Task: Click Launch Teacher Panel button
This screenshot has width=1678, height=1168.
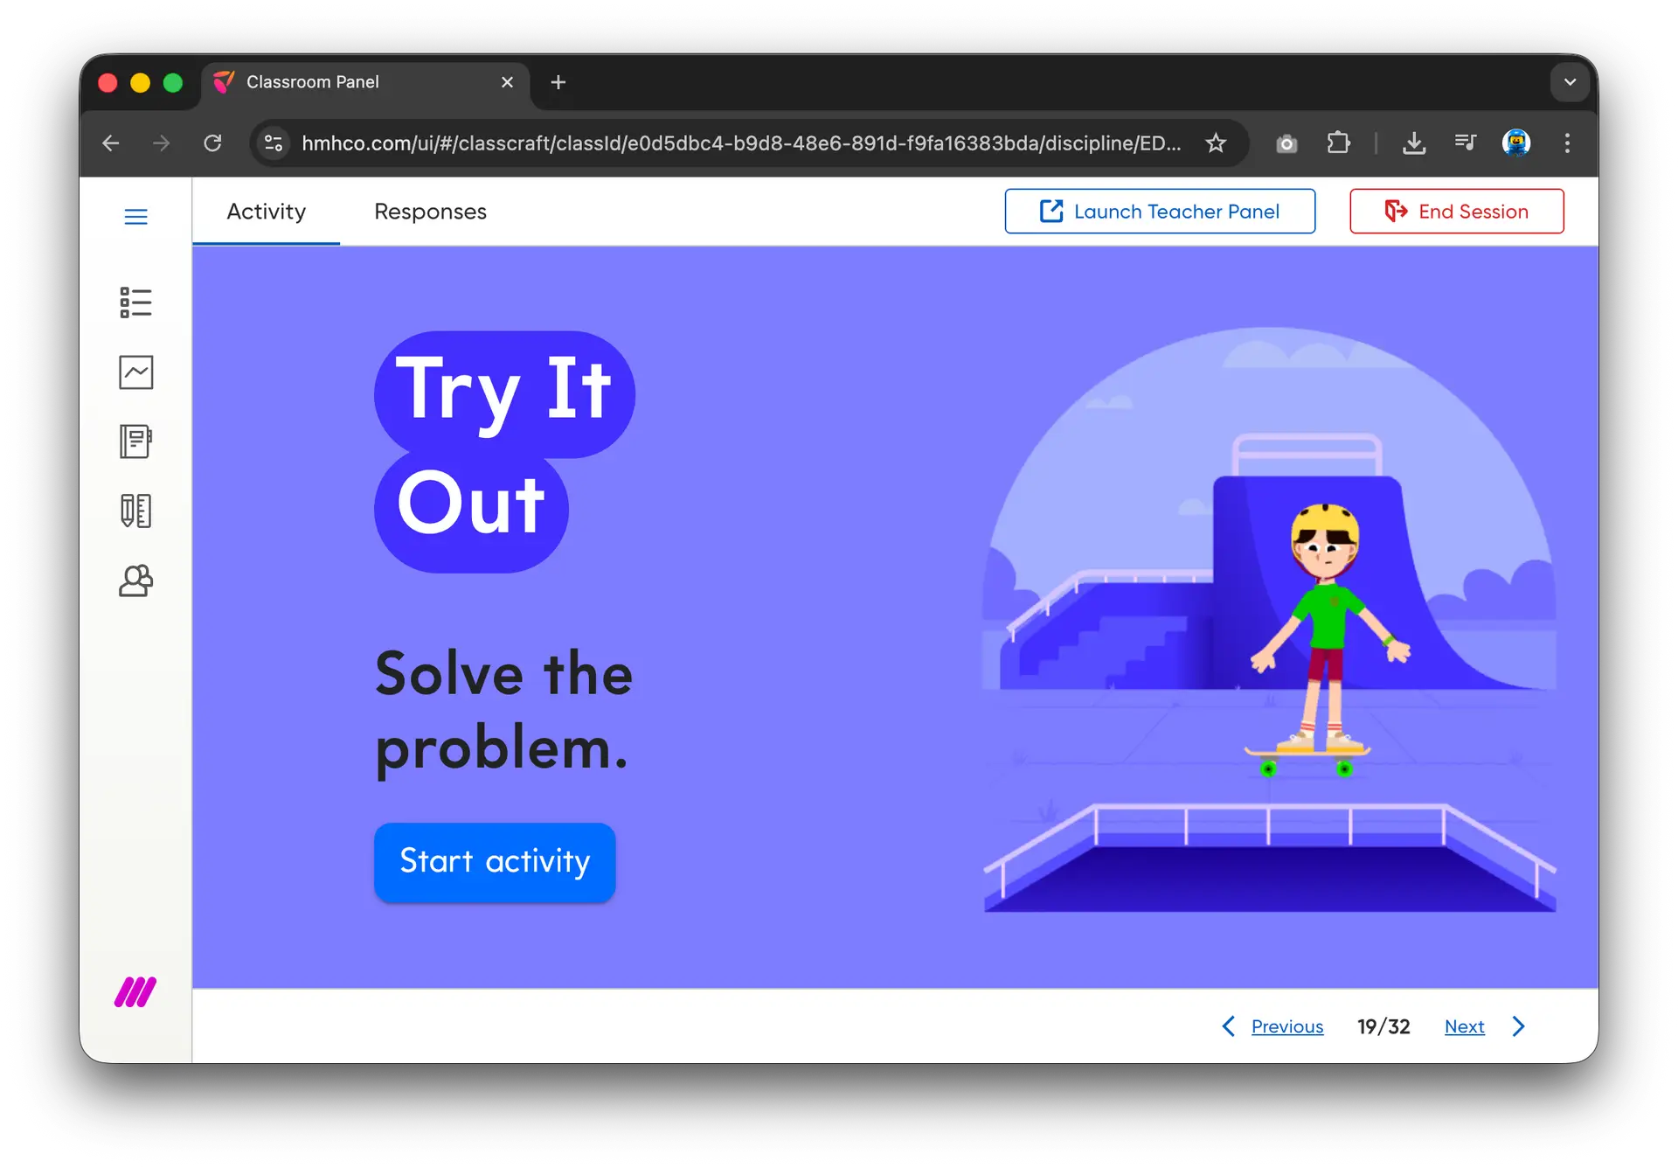Action: click(x=1159, y=212)
